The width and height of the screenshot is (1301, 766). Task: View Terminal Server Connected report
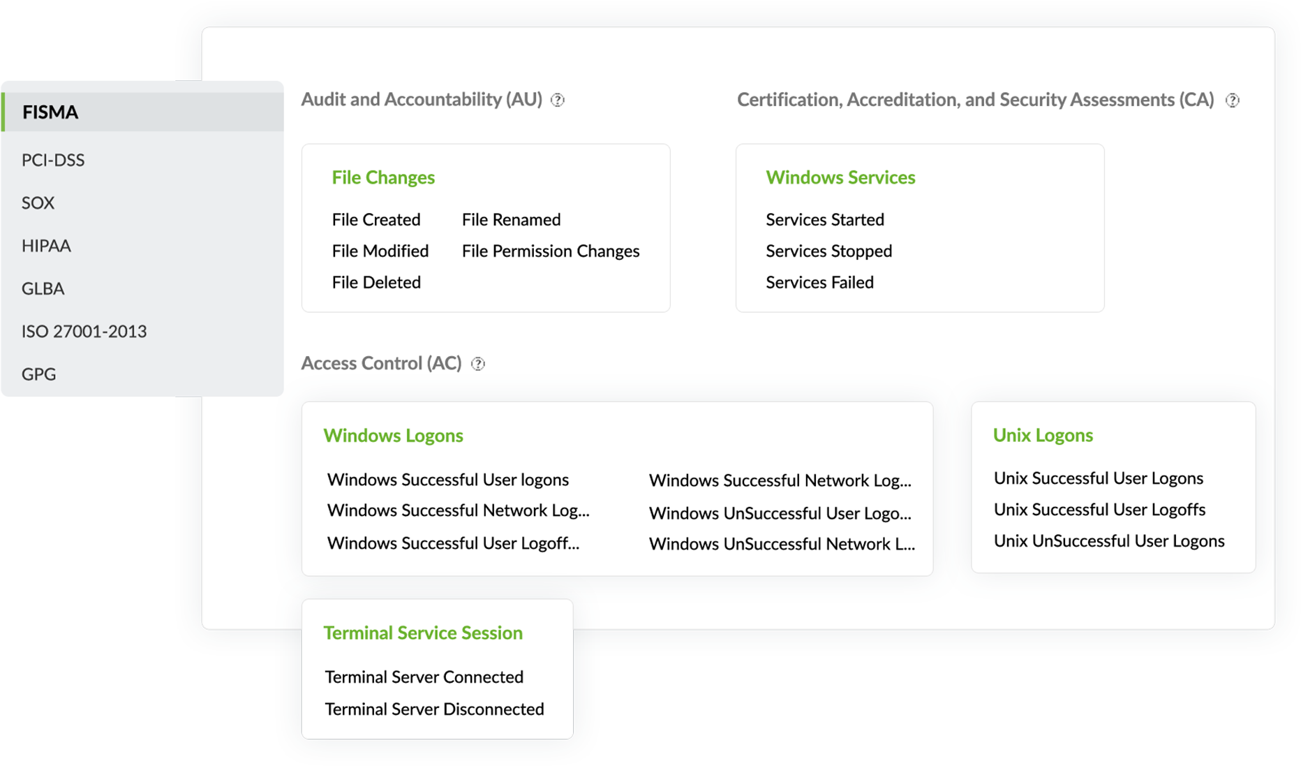tap(424, 677)
